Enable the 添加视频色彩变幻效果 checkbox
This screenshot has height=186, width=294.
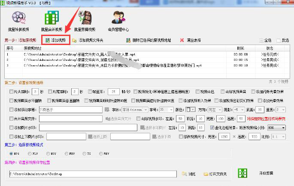click(x=216, y=101)
